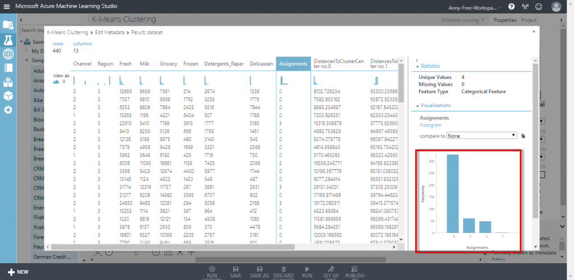
Task: Click the Save As icon
Action: [x=259, y=269]
